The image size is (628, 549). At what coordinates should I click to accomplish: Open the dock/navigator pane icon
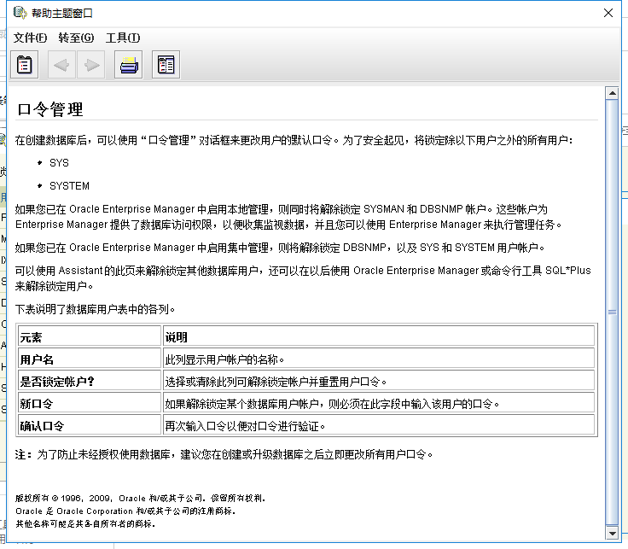[x=166, y=65]
